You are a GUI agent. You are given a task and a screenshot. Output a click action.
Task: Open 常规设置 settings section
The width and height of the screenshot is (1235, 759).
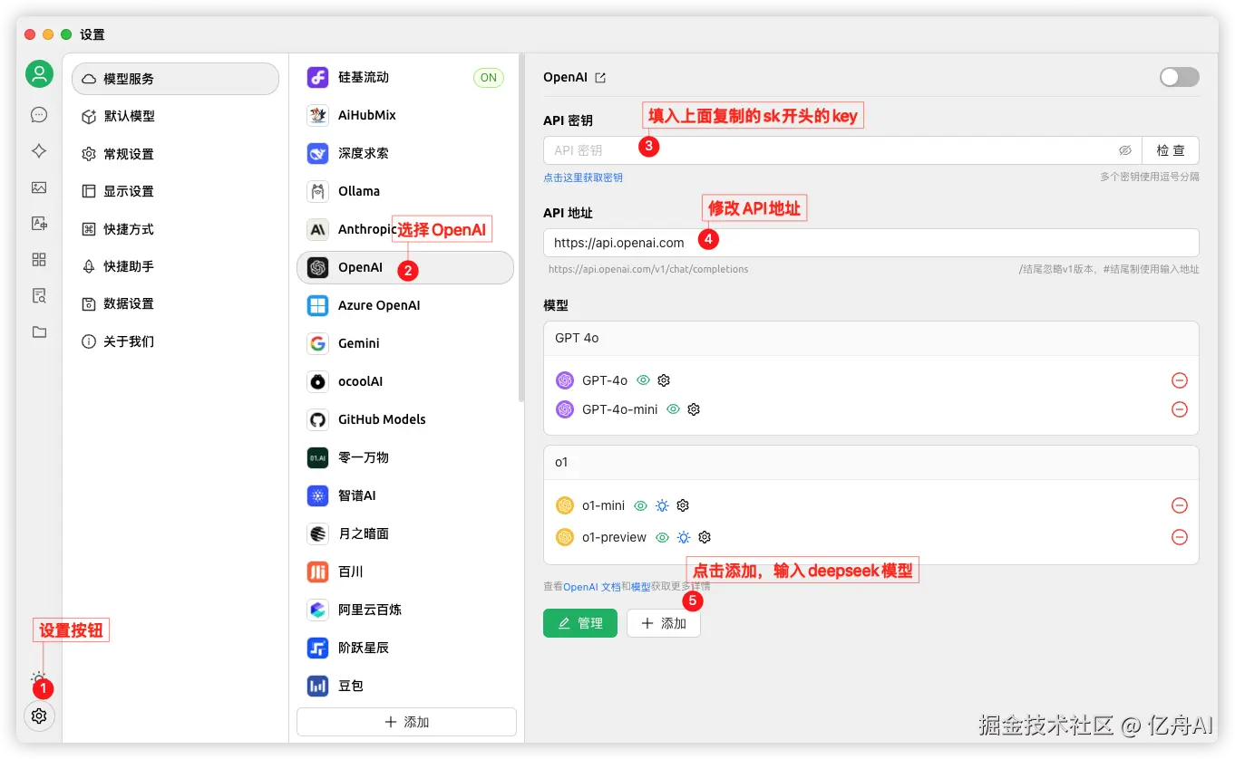click(176, 154)
